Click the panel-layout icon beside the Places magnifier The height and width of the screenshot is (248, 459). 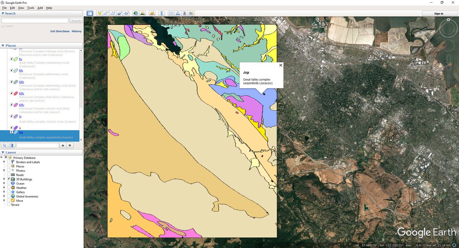11,145
